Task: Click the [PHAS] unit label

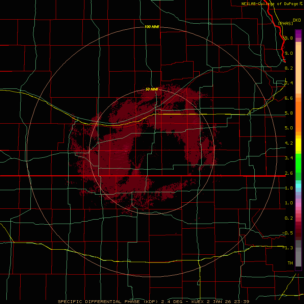Action: point(285,23)
